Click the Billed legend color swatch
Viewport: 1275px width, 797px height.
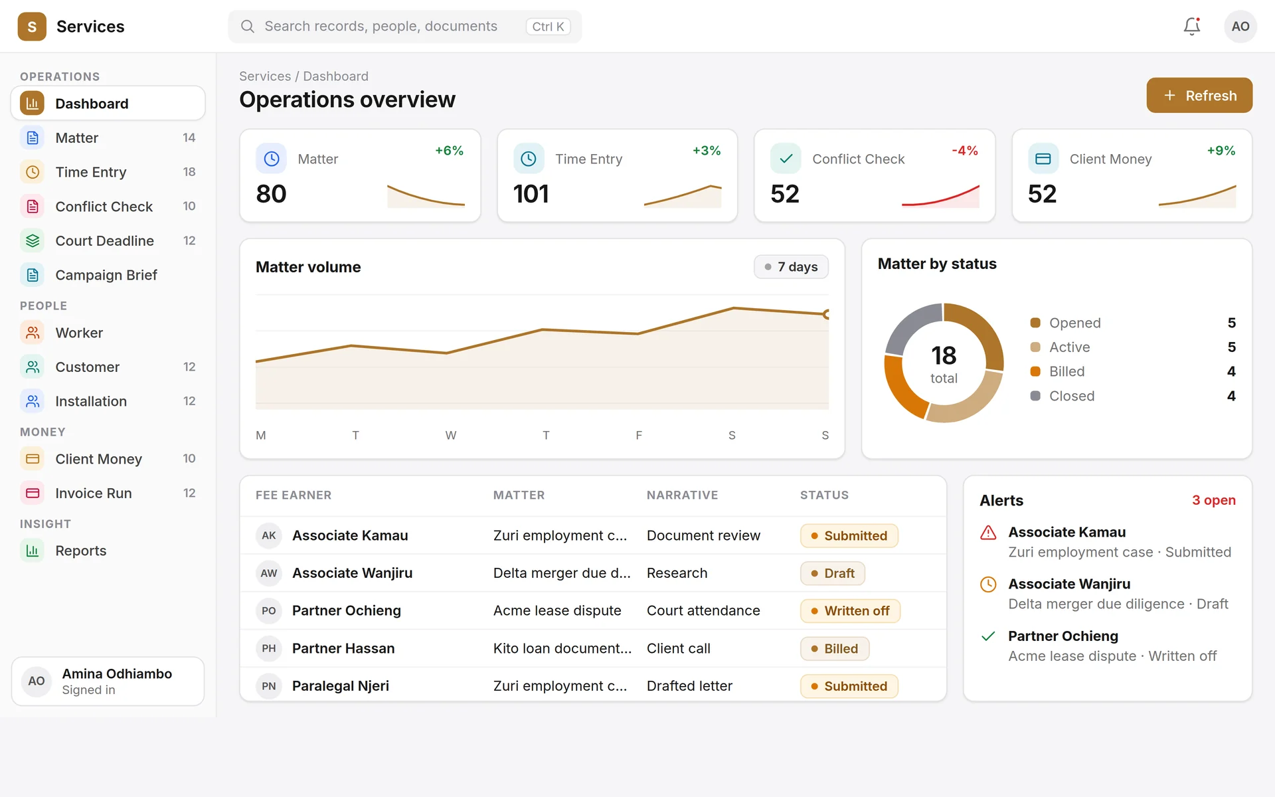coord(1035,371)
